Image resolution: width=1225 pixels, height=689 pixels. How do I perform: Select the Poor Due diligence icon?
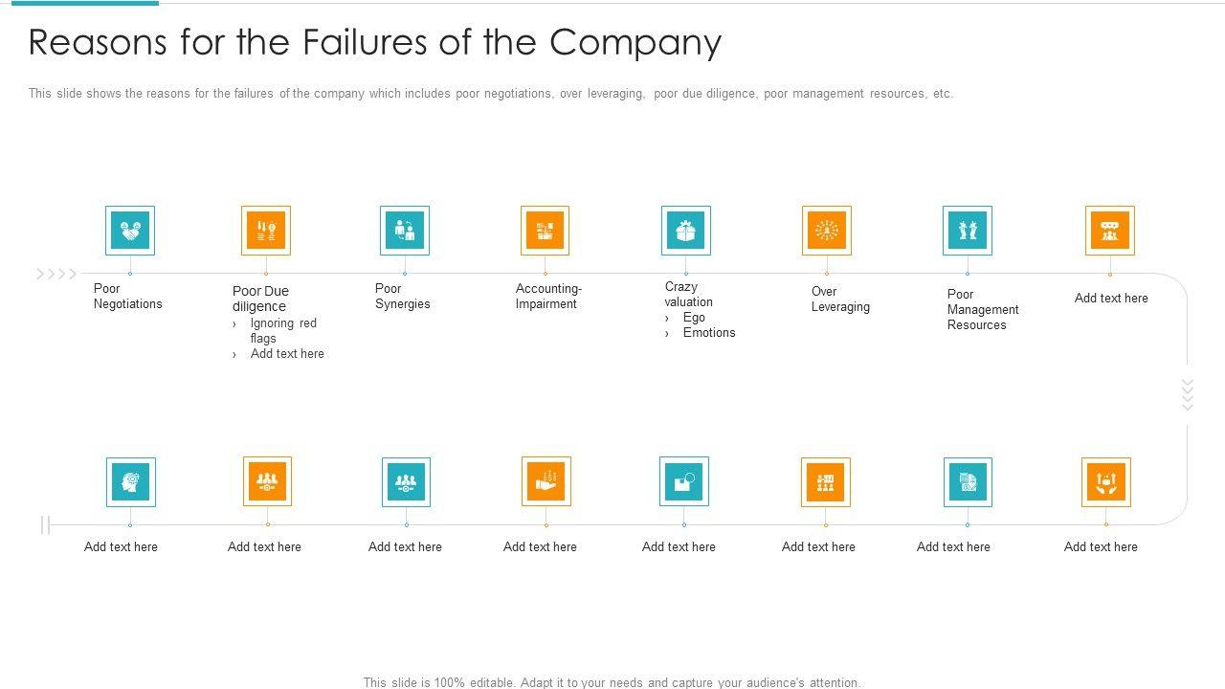pos(266,231)
